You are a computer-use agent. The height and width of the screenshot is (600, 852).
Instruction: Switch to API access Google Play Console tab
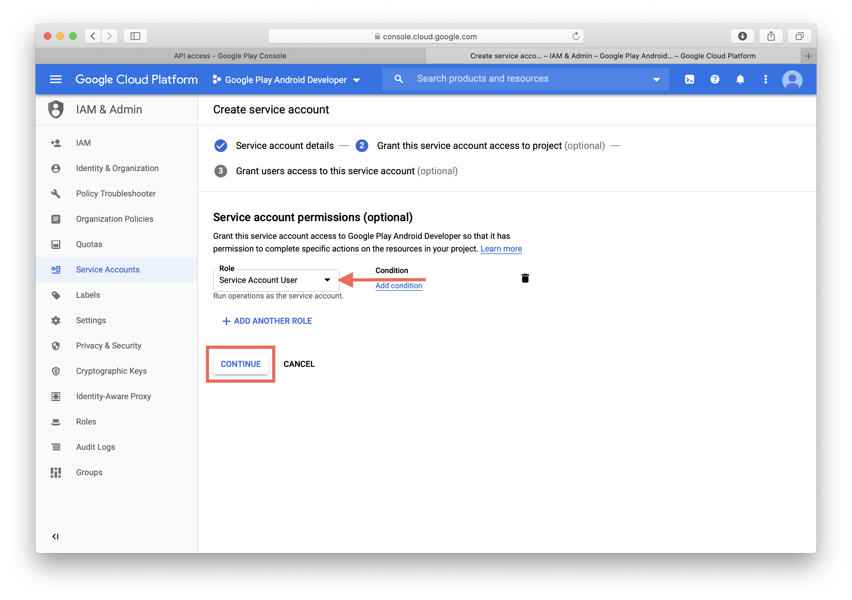[x=230, y=56]
